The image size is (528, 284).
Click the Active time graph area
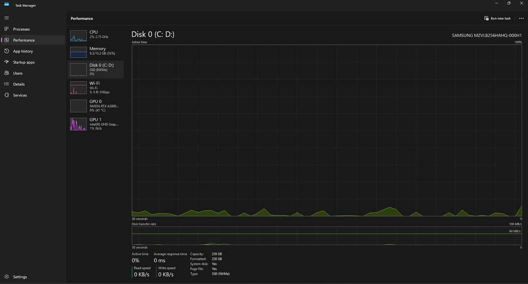pos(326,130)
